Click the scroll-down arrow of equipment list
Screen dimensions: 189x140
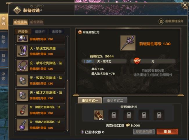click(67, 130)
